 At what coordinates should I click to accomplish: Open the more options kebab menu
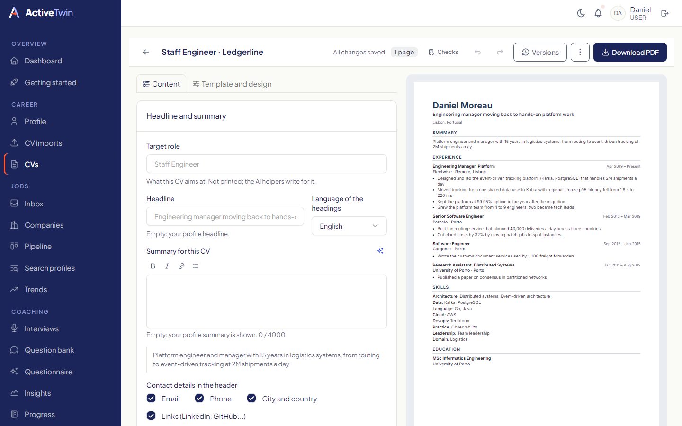[x=580, y=52]
